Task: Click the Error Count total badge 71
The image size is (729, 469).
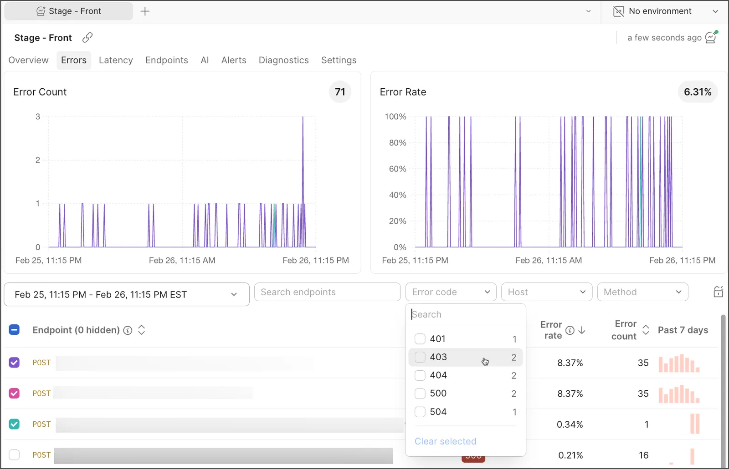Action: pos(340,92)
